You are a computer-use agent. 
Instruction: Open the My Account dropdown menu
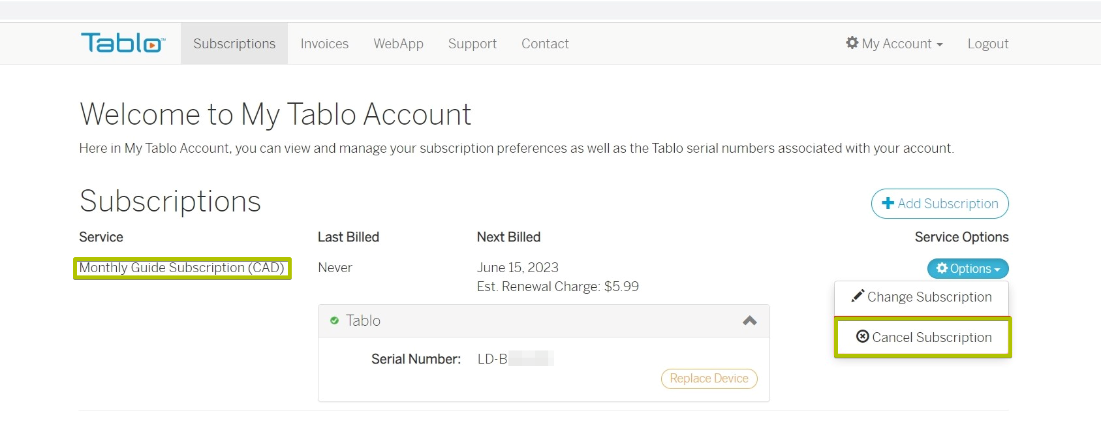pyautogui.click(x=894, y=44)
